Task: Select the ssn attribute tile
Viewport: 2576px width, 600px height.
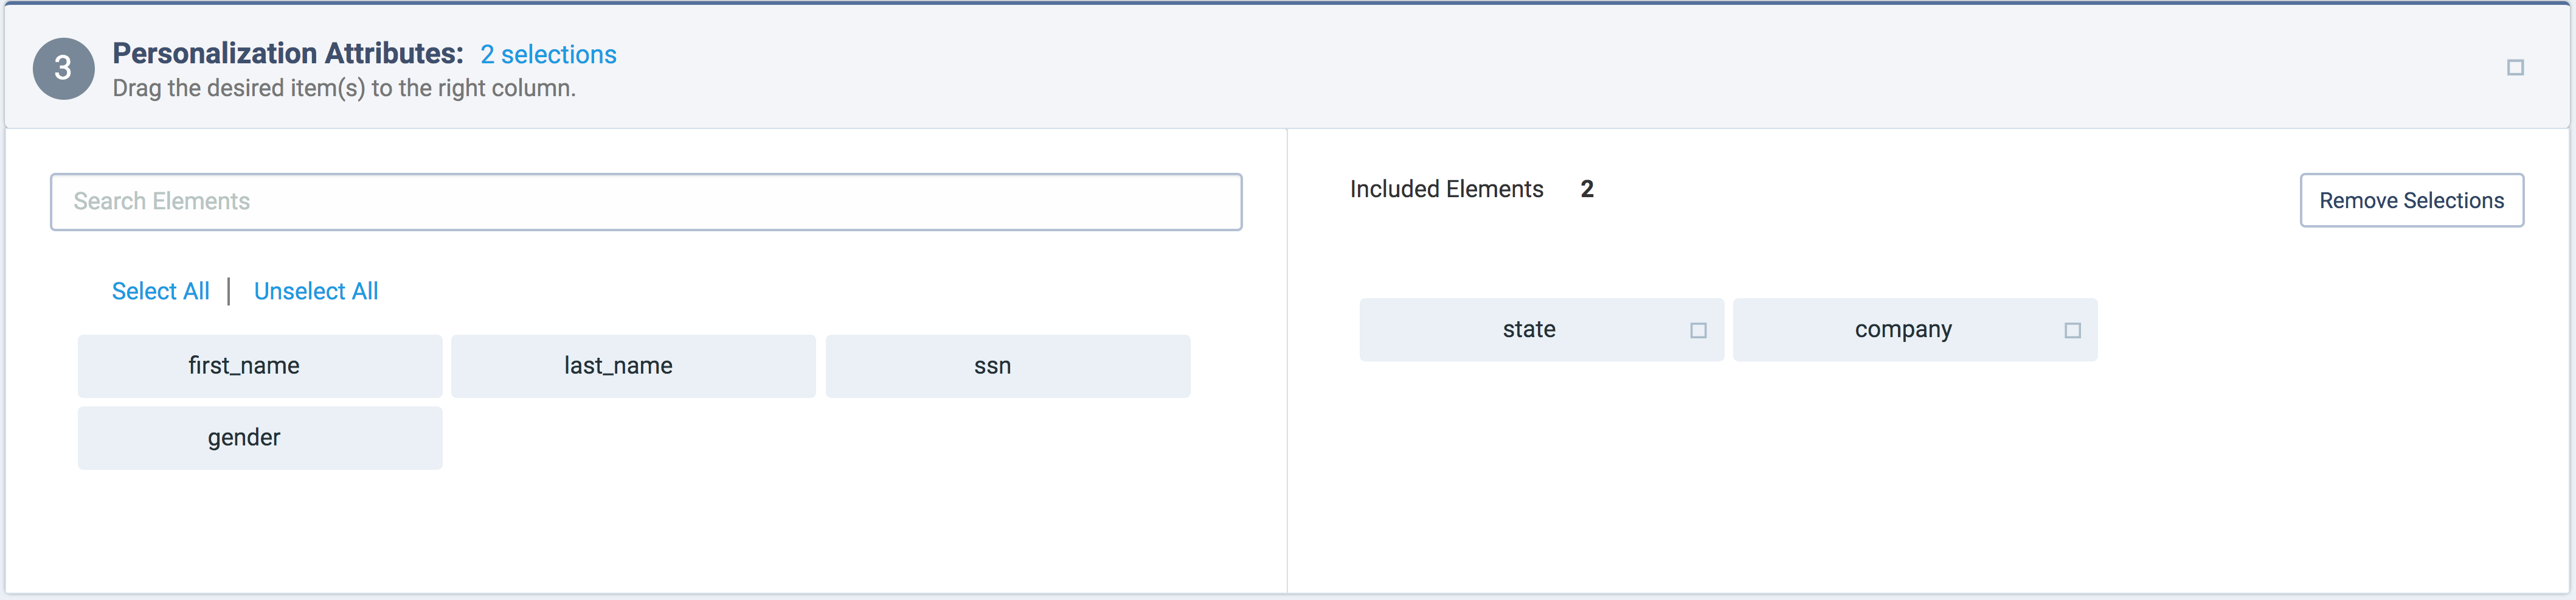Action: [x=1008, y=366]
